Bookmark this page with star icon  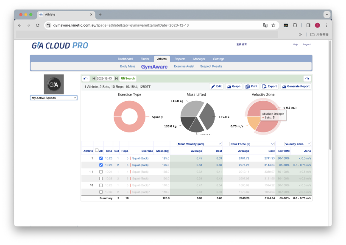pos(273,25)
